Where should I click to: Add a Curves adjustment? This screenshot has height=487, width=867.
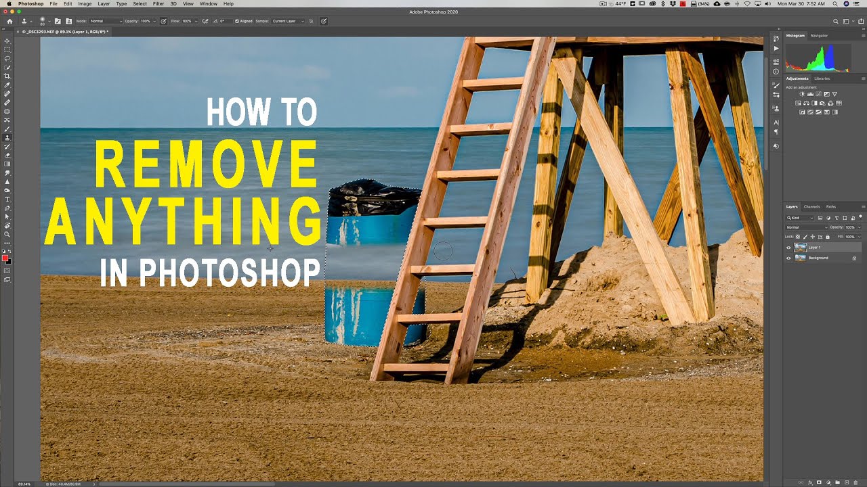click(818, 94)
